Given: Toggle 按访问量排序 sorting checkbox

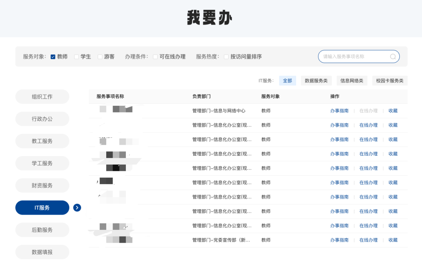Looking at the screenshot, I should pyautogui.click(x=226, y=57).
